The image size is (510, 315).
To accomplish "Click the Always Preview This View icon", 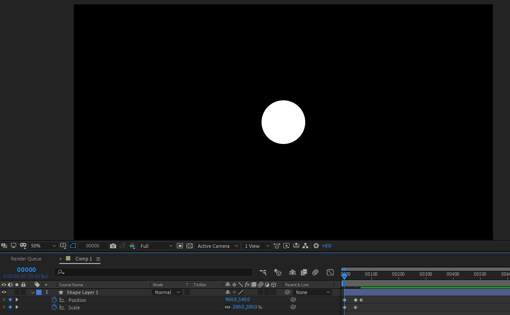I will (4, 246).
